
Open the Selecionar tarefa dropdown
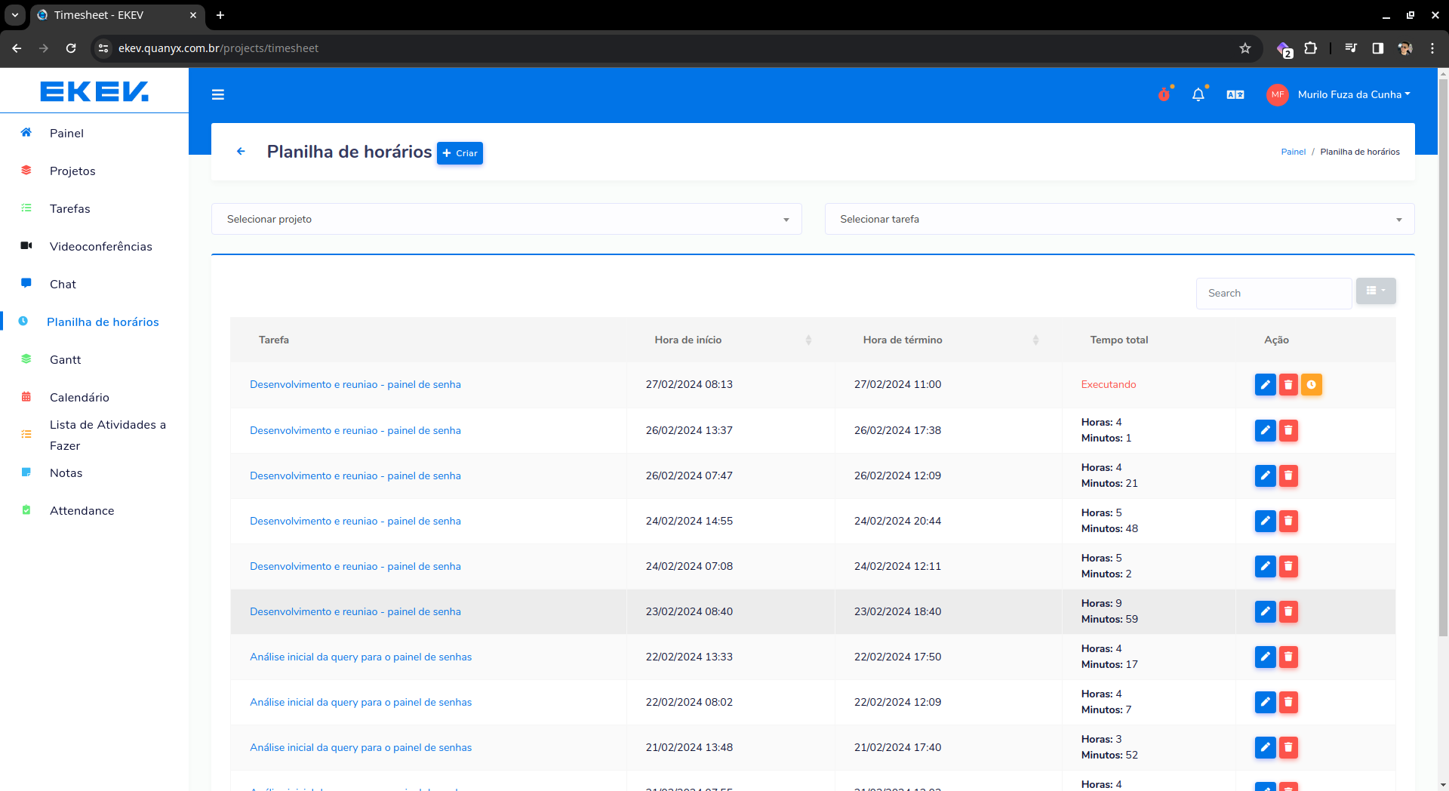pos(1119,219)
